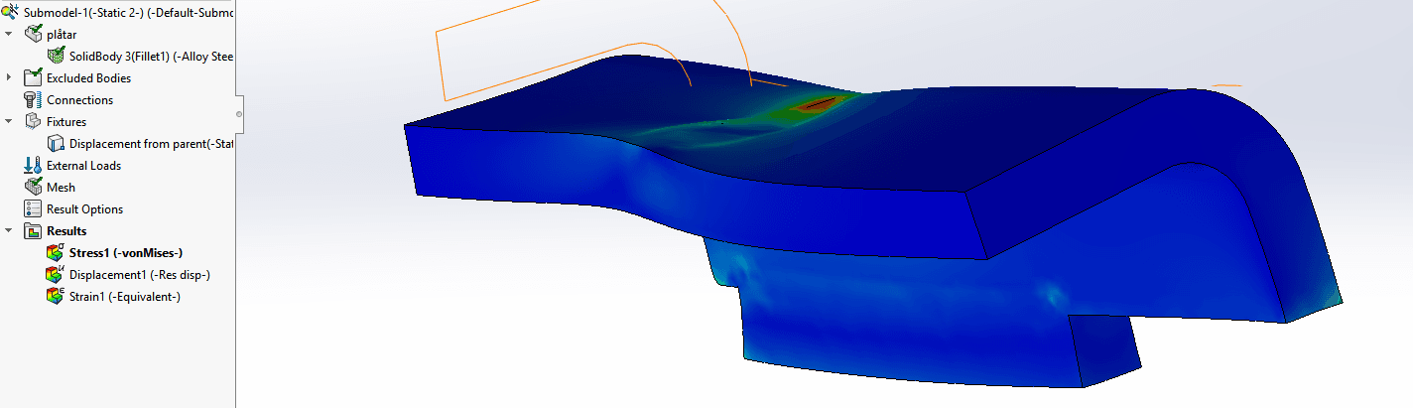The height and width of the screenshot is (408, 1413).
Task: Collapse the plåtar tree node
Action: 9,35
